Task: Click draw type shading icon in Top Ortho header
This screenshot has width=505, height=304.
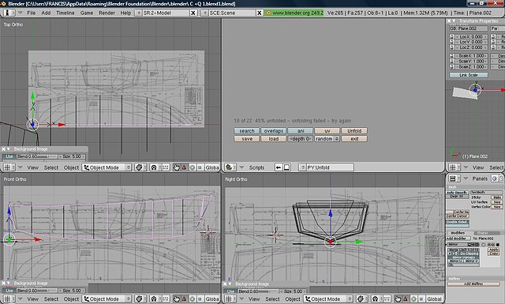Action: (140, 167)
